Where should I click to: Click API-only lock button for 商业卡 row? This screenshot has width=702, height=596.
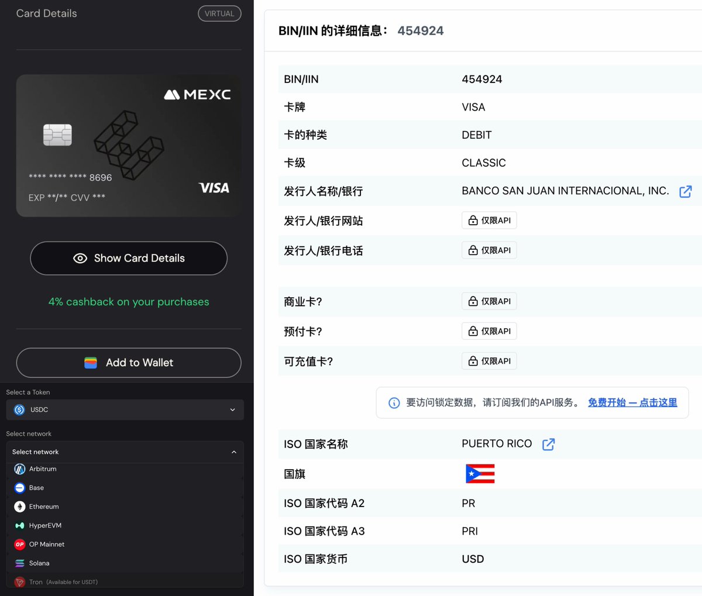[489, 301]
